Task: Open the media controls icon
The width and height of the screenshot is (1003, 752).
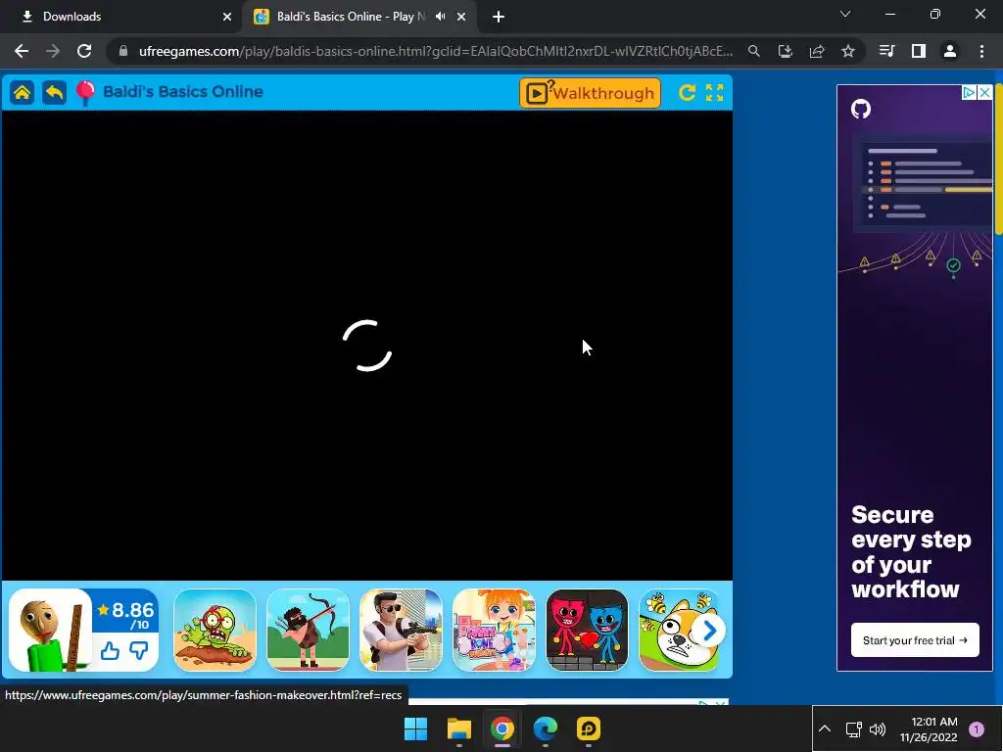Action: 886,51
